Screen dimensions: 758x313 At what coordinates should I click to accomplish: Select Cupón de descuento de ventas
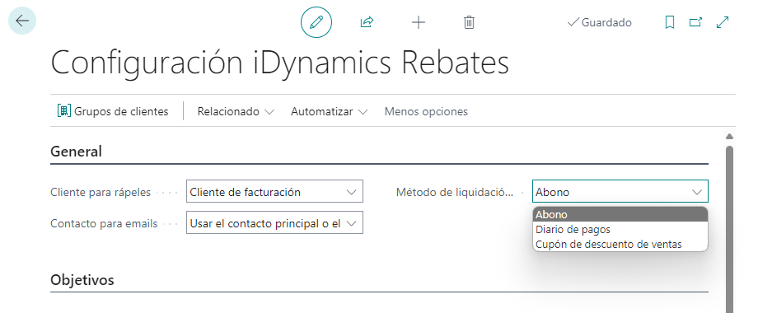620,245
